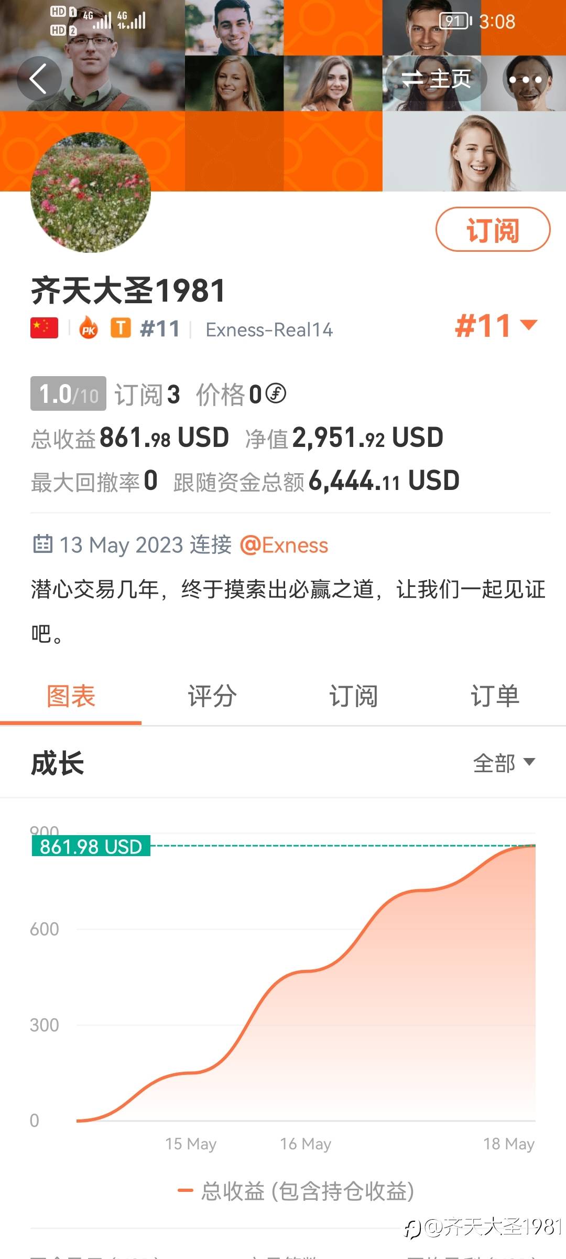Expand the #11 account dropdown
The width and height of the screenshot is (566, 1259).
coord(496,326)
